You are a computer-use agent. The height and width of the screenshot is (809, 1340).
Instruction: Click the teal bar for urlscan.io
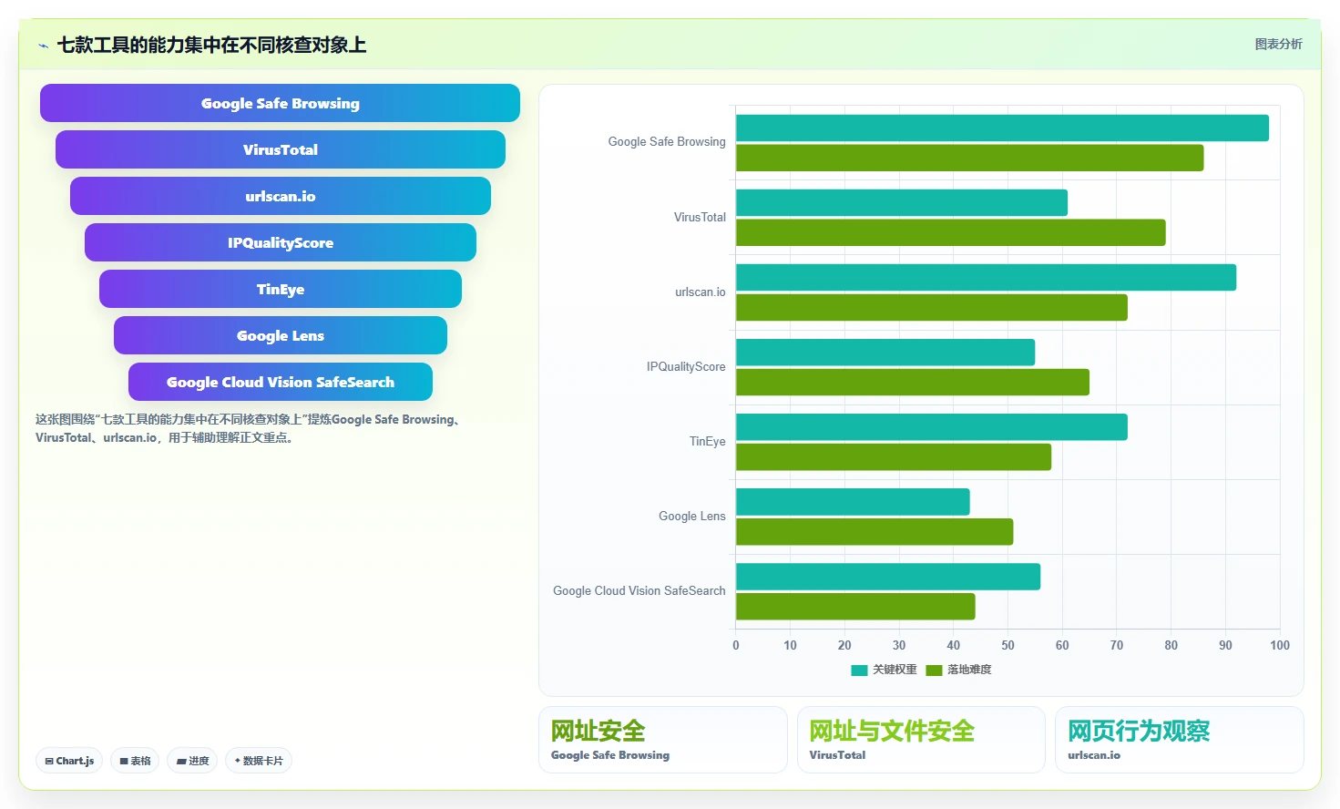pos(986,277)
